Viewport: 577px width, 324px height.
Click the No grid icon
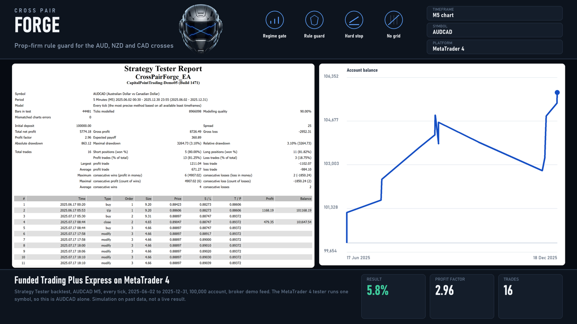click(393, 20)
